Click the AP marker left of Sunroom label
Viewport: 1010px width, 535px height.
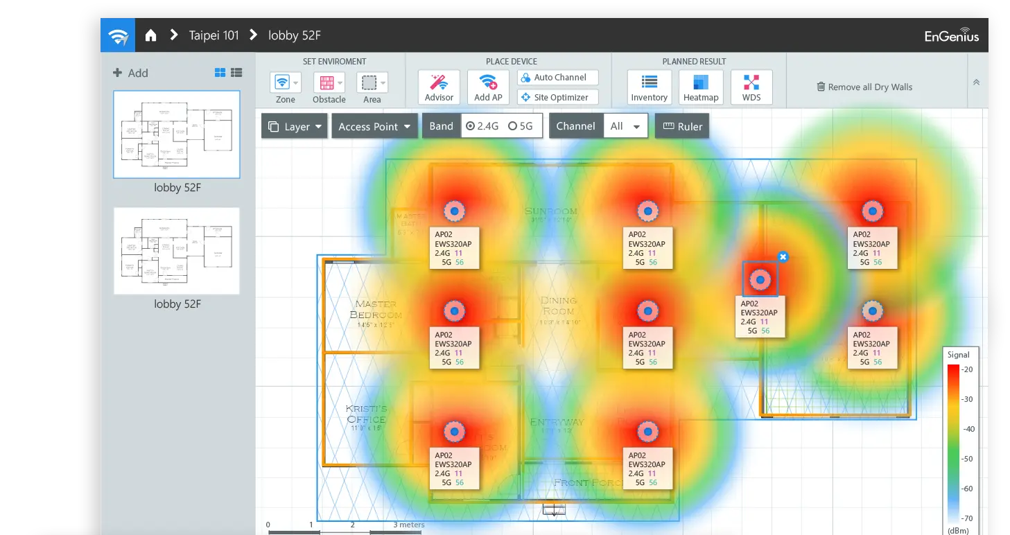(x=454, y=211)
